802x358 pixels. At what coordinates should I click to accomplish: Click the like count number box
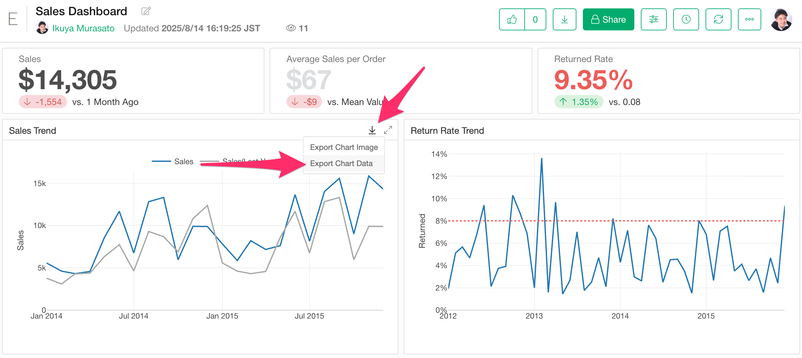coord(535,19)
